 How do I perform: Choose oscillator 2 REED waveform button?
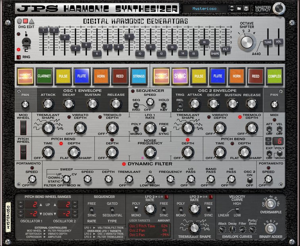point(256,76)
